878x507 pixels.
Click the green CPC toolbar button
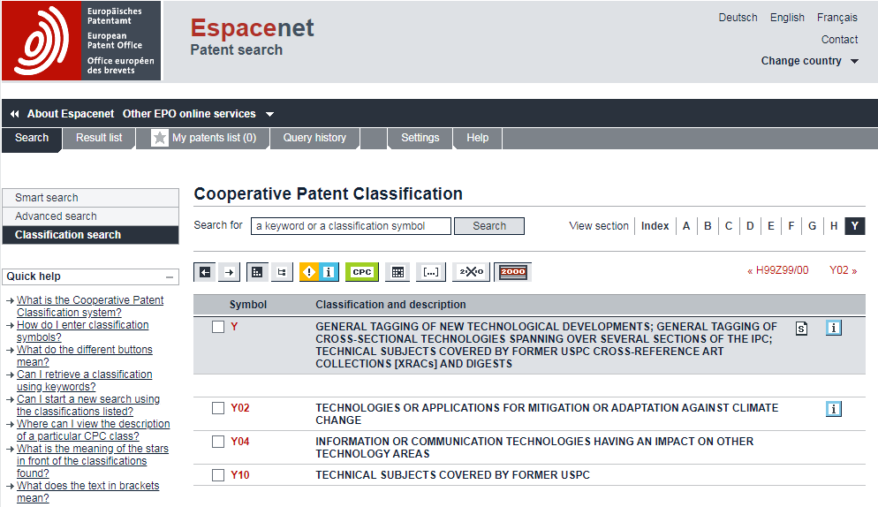[x=361, y=272]
